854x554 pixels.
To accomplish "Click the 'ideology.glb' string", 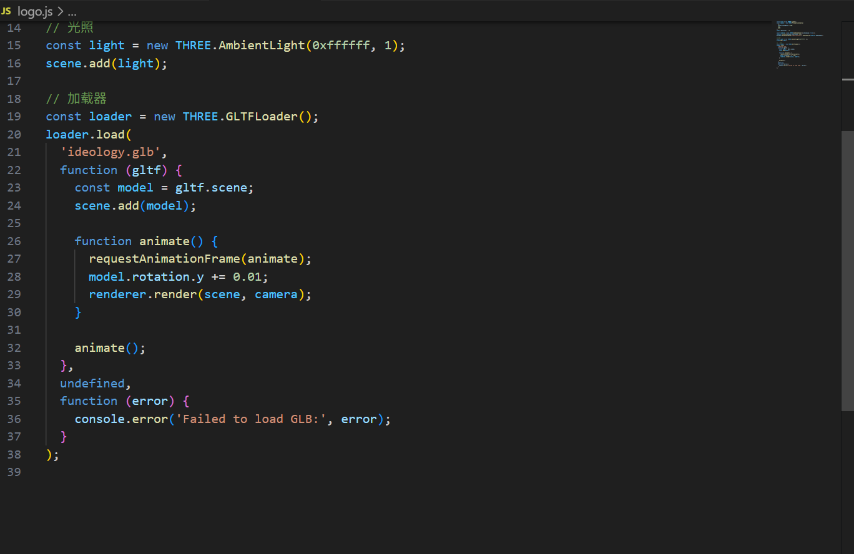I will [110, 152].
